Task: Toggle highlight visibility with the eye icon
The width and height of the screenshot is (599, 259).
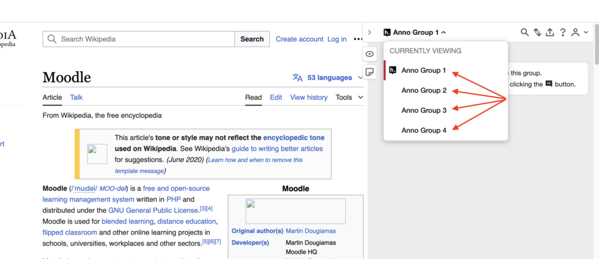Action: coord(370,54)
